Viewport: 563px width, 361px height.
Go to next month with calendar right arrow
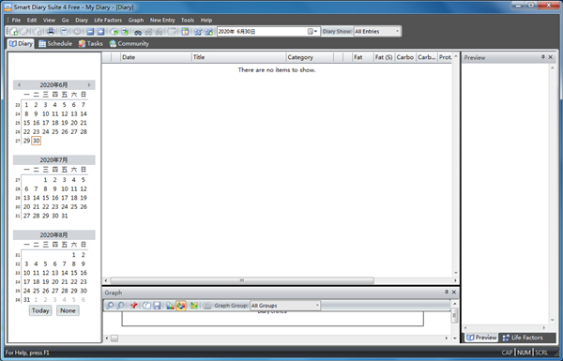click(x=89, y=85)
